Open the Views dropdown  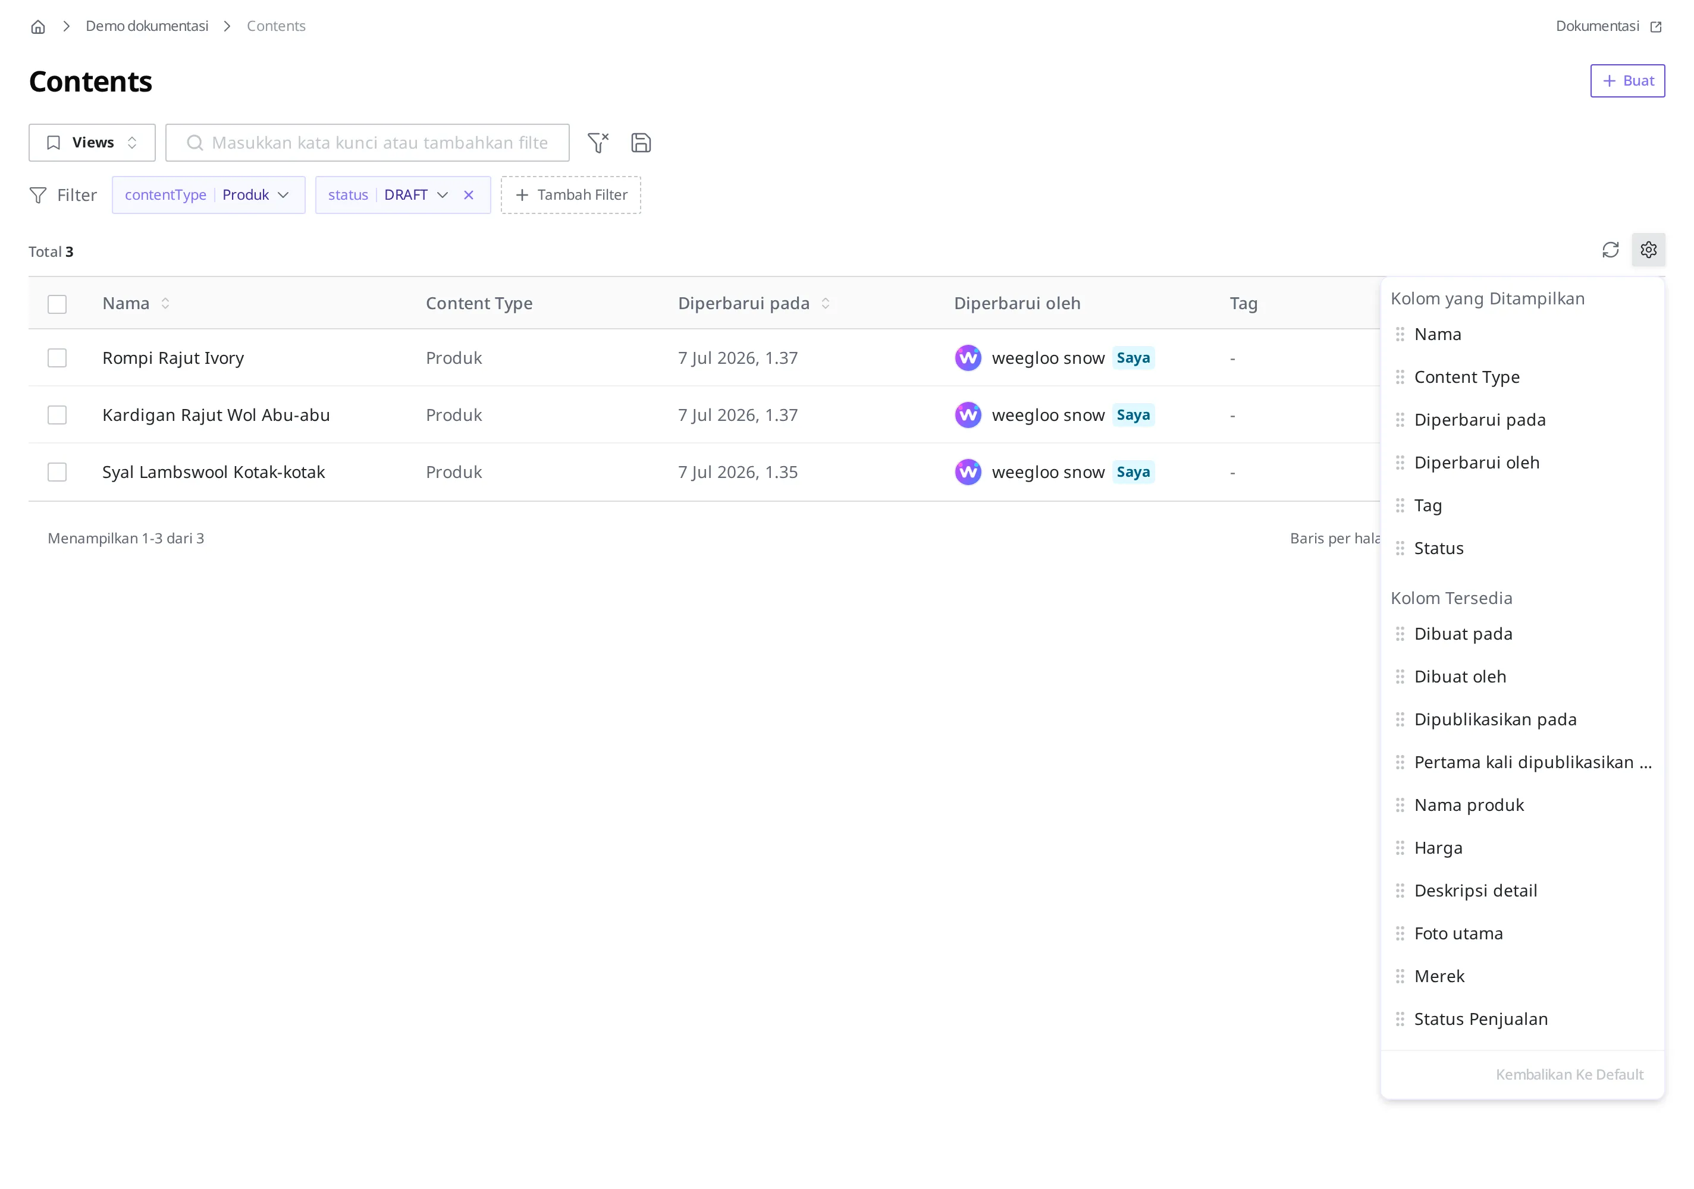[92, 142]
